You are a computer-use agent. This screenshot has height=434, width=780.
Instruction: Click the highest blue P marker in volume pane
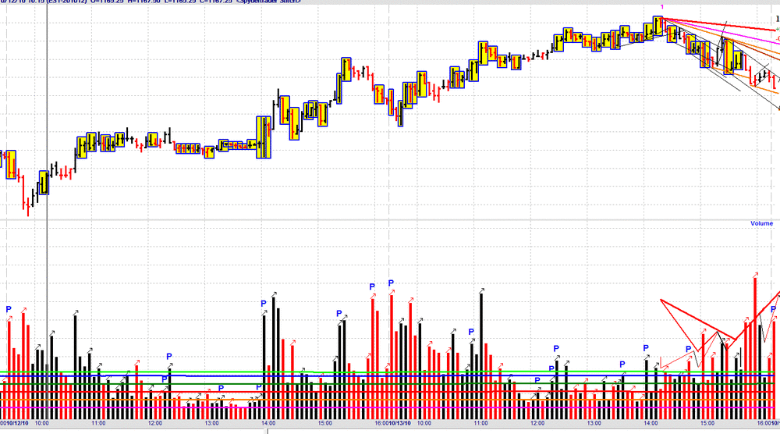coord(391,283)
